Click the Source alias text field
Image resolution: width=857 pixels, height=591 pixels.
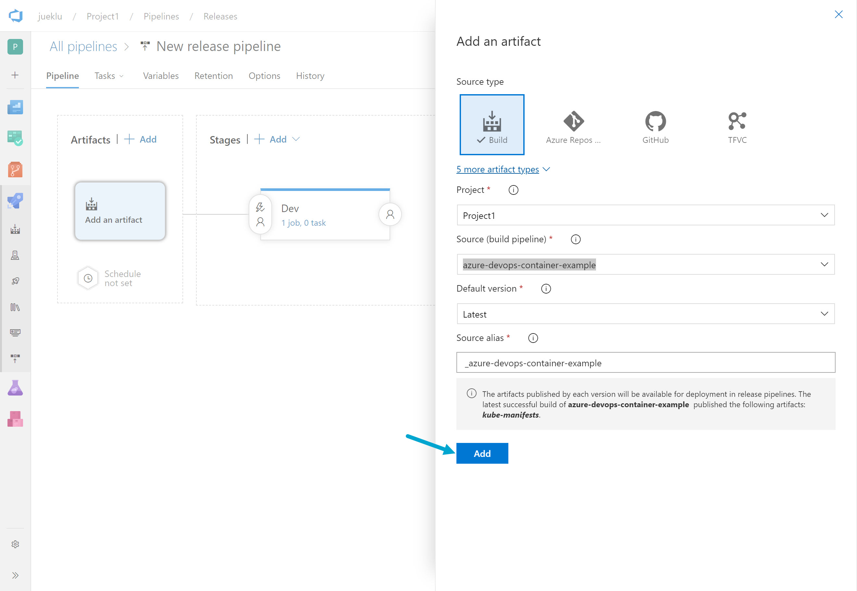pyautogui.click(x=645, y=363)
